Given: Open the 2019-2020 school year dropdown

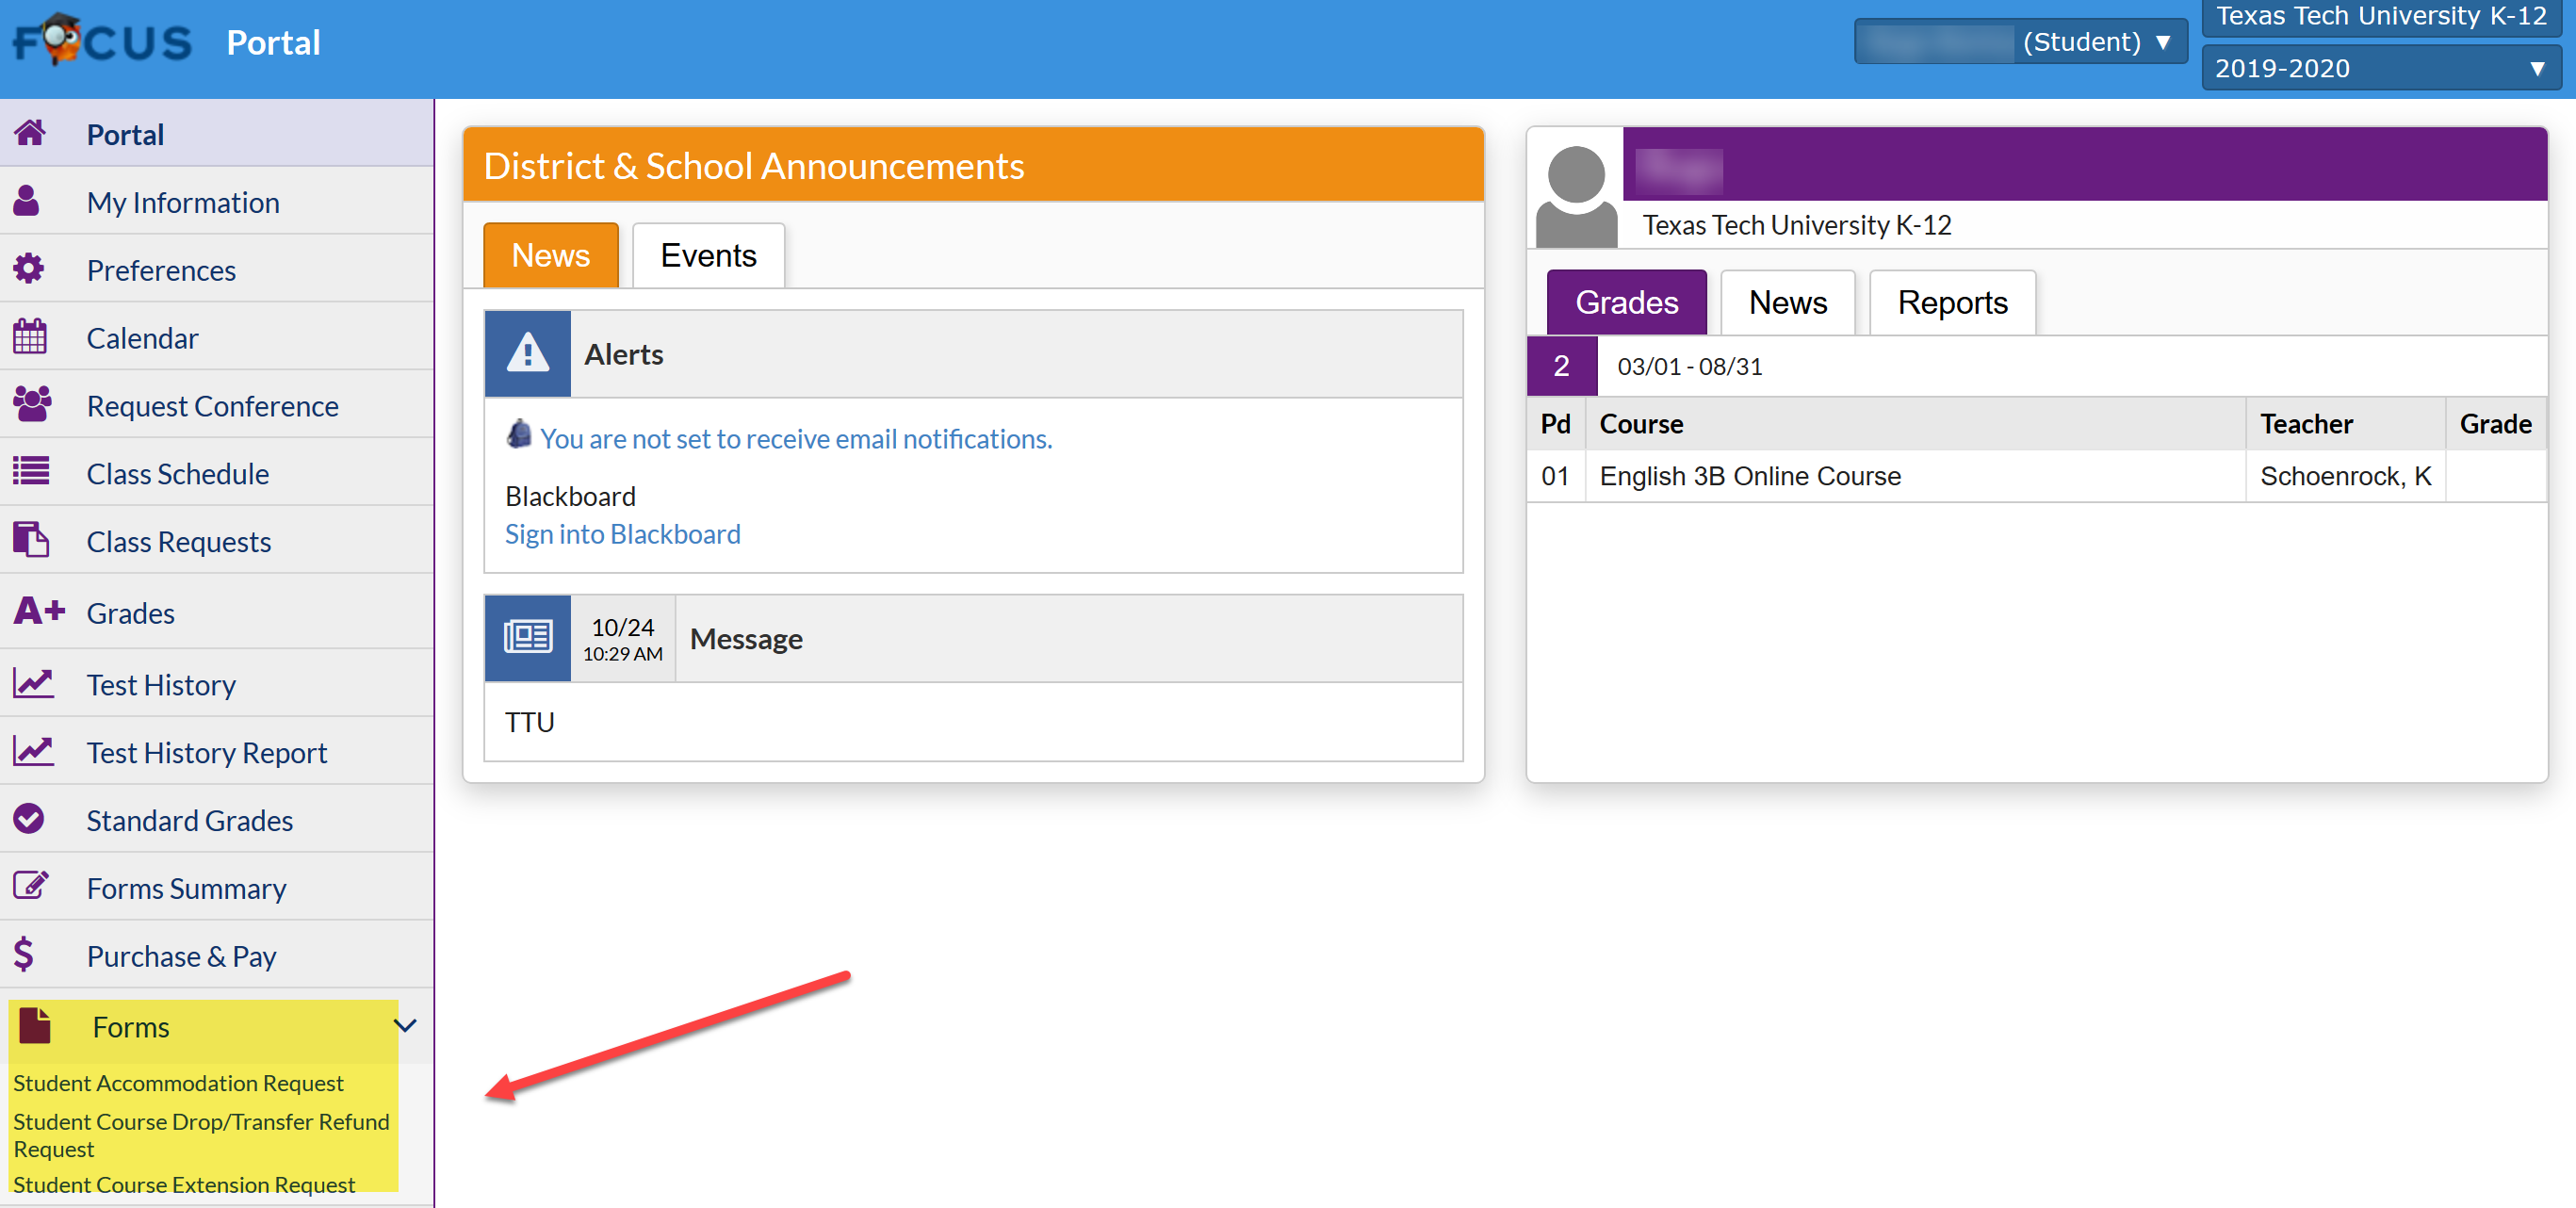Looking at the screenshot, I should coord(2381,68).
